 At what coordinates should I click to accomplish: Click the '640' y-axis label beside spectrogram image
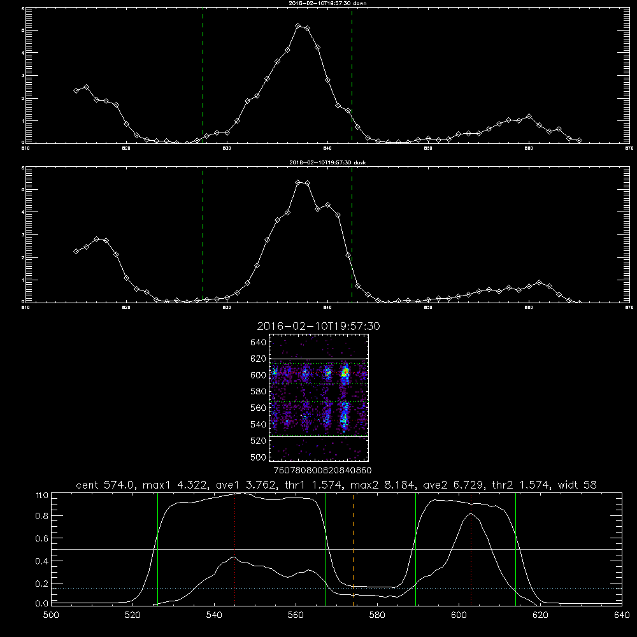point(259,343)
